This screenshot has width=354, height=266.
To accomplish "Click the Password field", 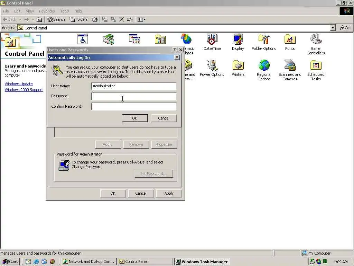I will pos(134,96).
